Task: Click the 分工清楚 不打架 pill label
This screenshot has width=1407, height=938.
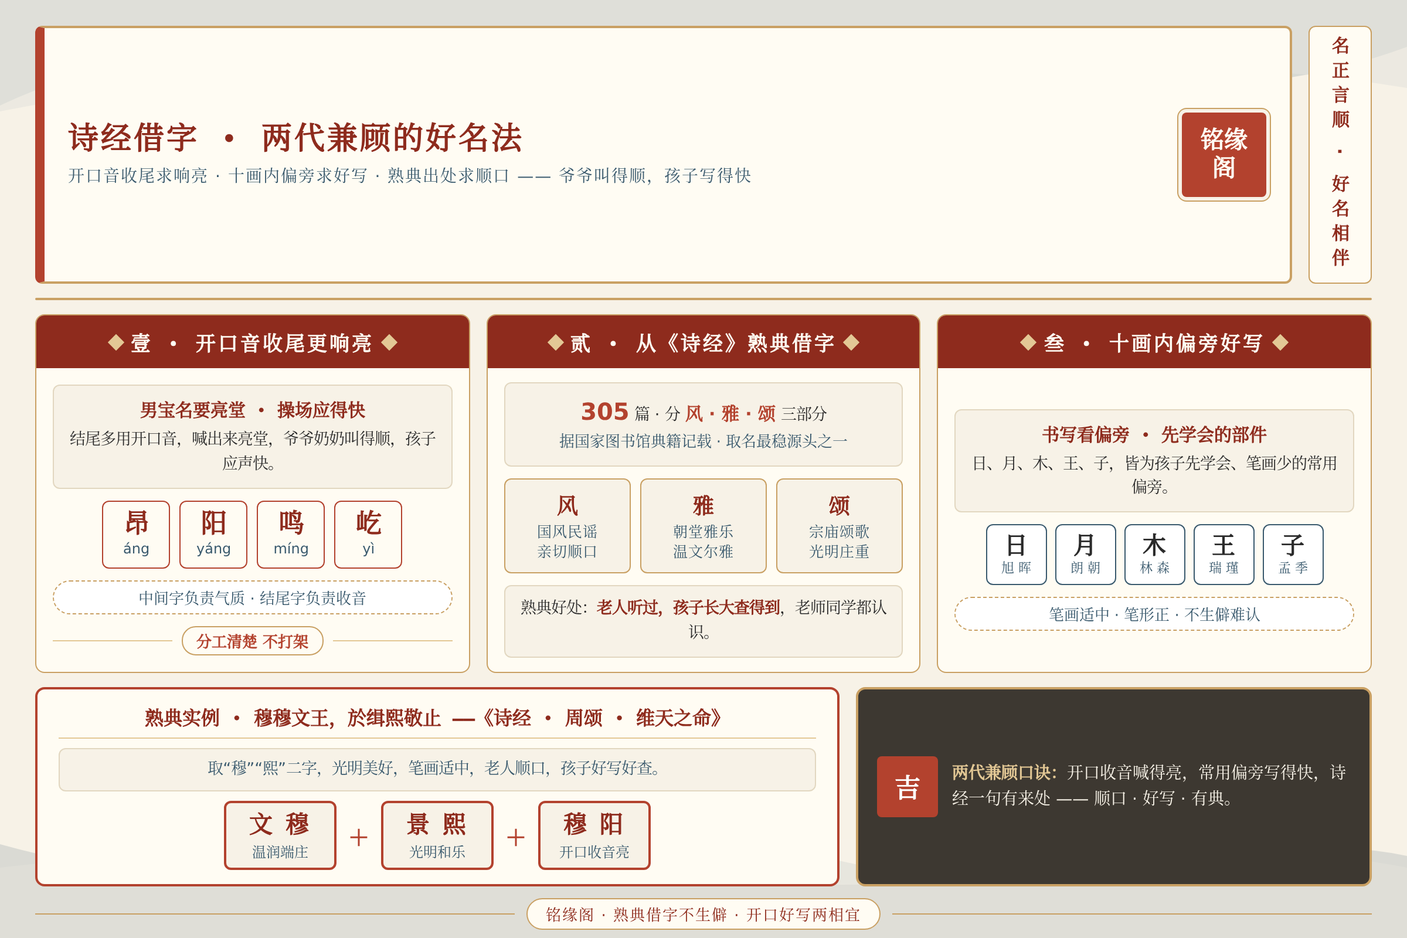Action: 253,641
